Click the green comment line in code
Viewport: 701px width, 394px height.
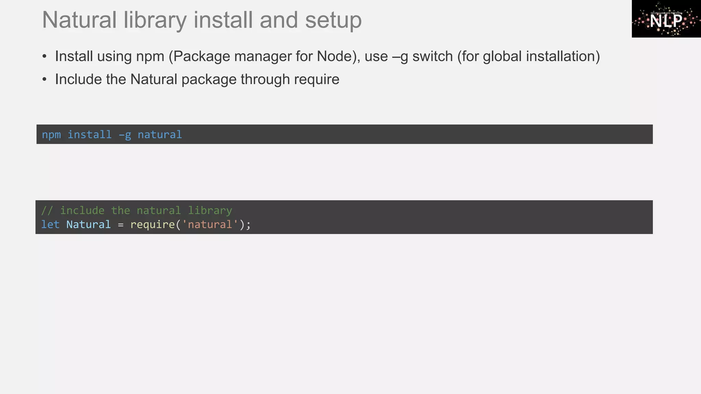137,210
